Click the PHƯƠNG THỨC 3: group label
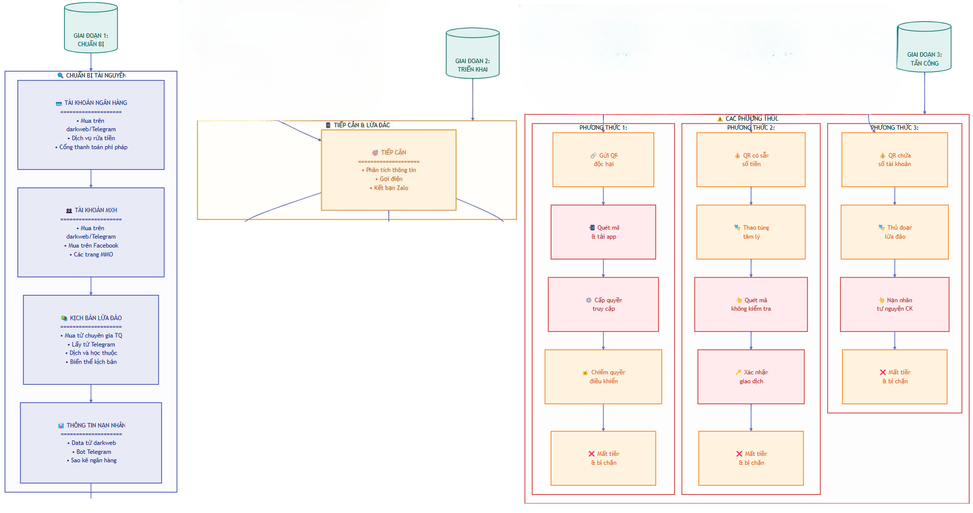Screen dimensions: 973x513 (x=895, y=128)
